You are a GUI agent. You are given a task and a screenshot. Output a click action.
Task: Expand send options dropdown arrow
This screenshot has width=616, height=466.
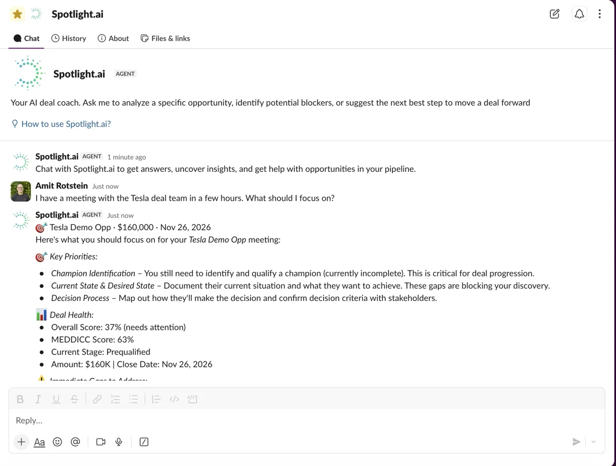593,442
